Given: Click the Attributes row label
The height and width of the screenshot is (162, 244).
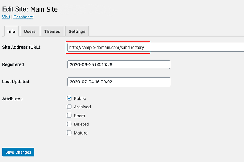Looking at the screenshot, I should [12, 99].
